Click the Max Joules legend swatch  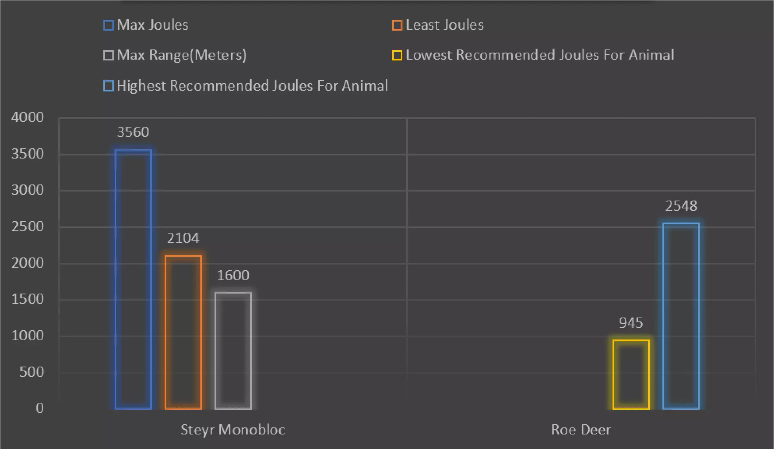[108, 26]
